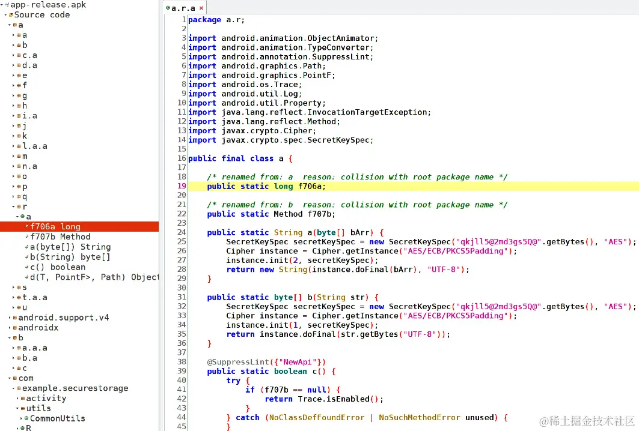Click the class icon beside CommonUtils

click(x=26, y=418)
